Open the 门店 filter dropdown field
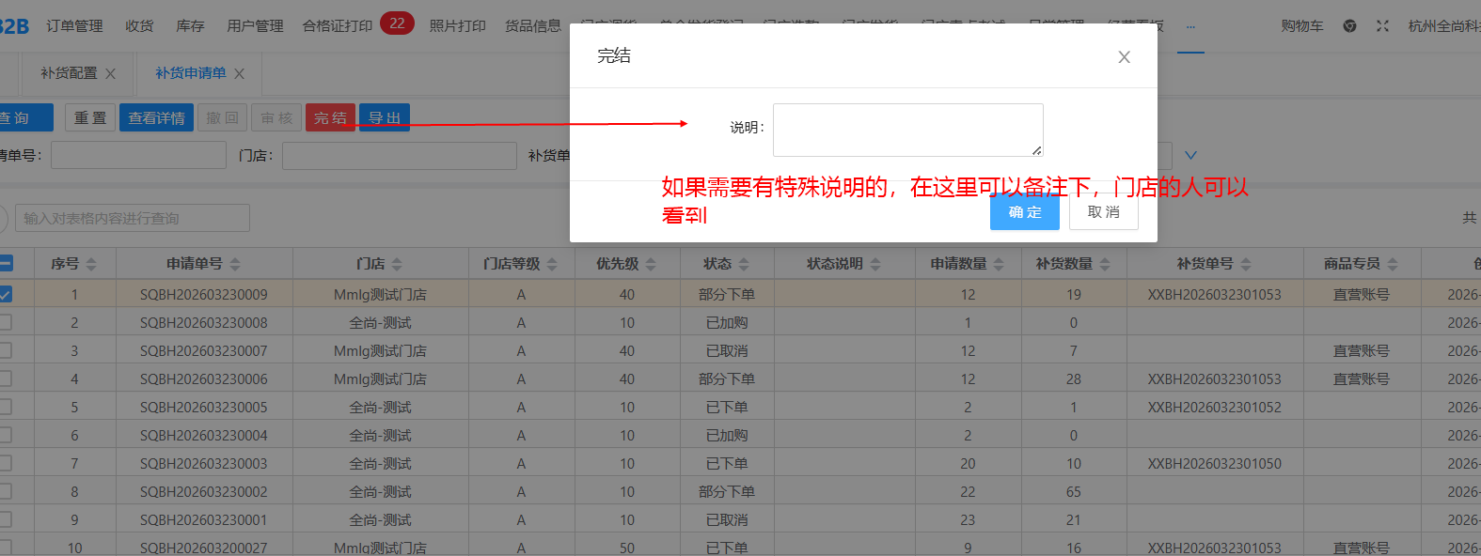The image size is (1481, 556). 399,156
